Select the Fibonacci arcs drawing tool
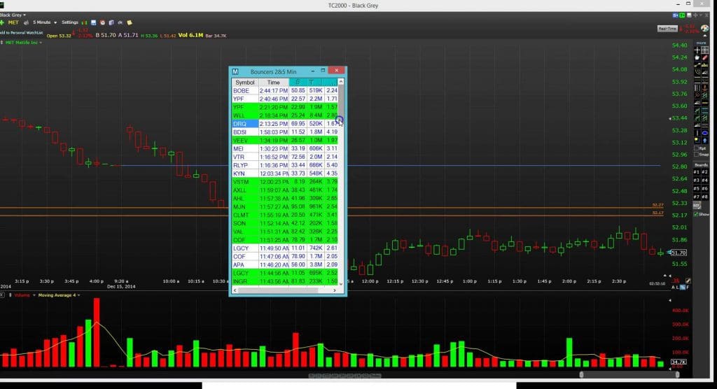The height and width of the screenshot is (389, 717). point(697,72)
